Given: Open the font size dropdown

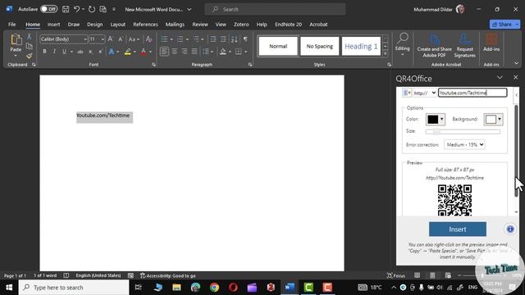Looking at the screenshot, I should click(102, 39).
